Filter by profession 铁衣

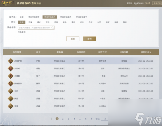point(125,22)
